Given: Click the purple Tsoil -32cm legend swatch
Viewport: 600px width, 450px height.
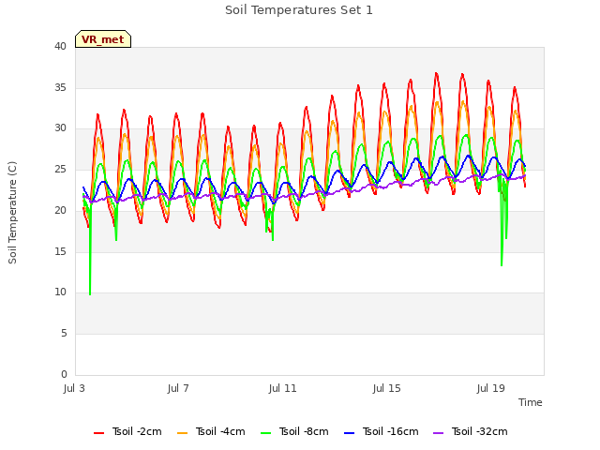Looking at the screenshot, I should [x=438, y=433].
